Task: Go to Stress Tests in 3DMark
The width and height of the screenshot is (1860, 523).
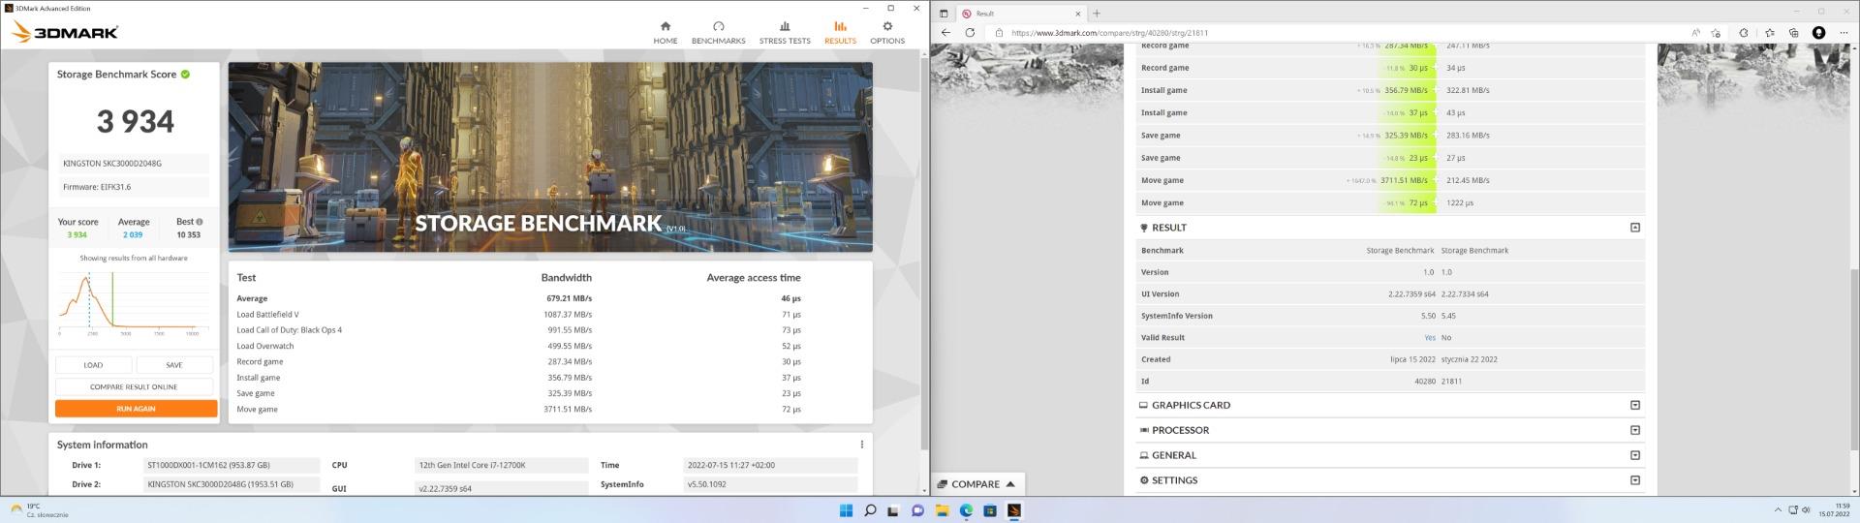Action: coord(785,32)
